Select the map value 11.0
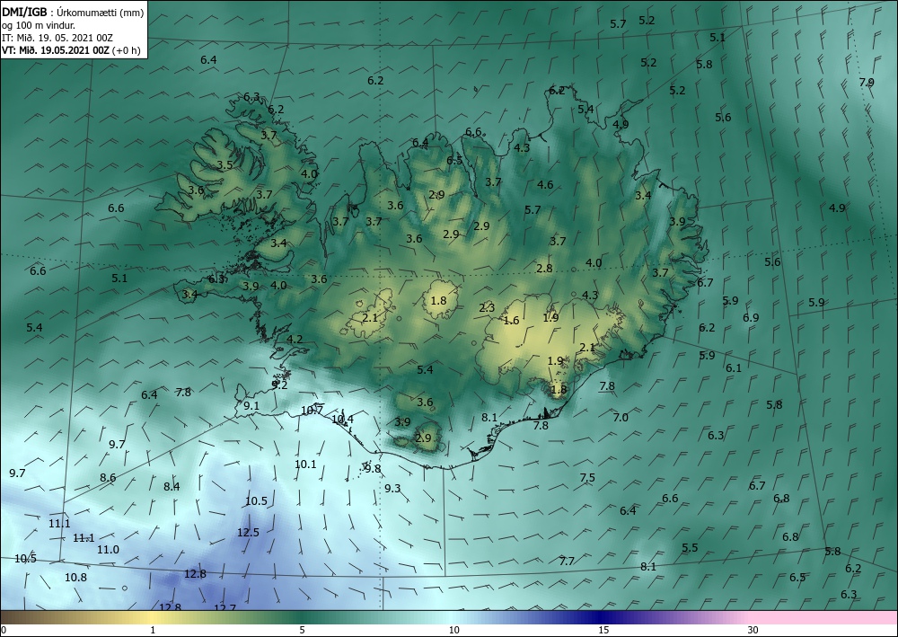The width and height of the screenshot is (898, 637). click(108, 549)
